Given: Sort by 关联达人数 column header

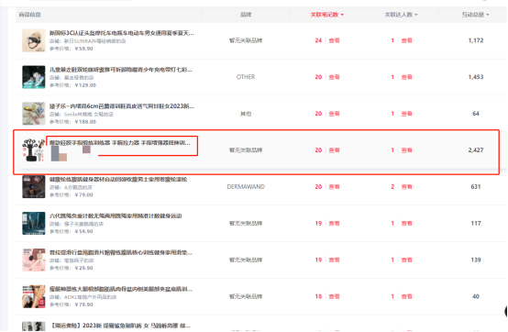Looking at the screenshot, I should pos(401,15).
